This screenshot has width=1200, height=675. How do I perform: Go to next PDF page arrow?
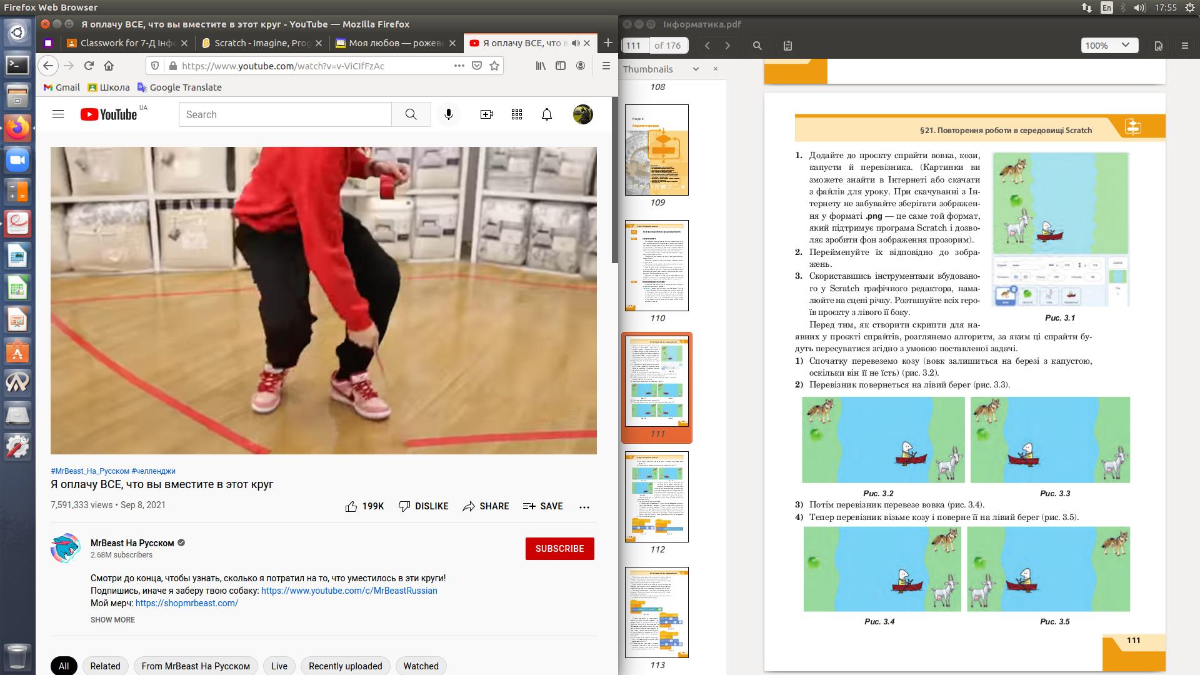pyautogui.click(x=727, y=46)
